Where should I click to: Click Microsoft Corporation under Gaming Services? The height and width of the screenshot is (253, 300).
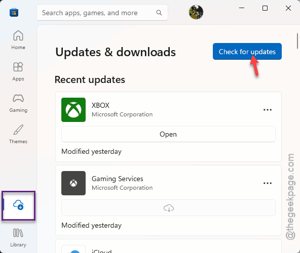122,188
